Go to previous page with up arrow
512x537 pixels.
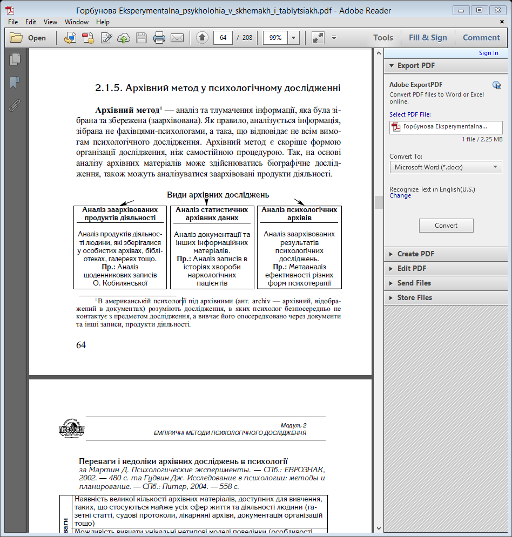202,37
